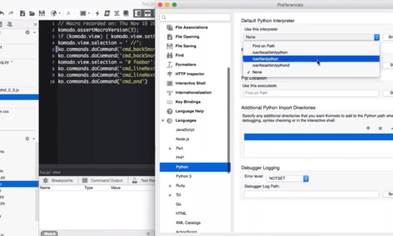Choose 'Find on Path' from interpreter list
The image size is (393, 236).
coord(311,46)
